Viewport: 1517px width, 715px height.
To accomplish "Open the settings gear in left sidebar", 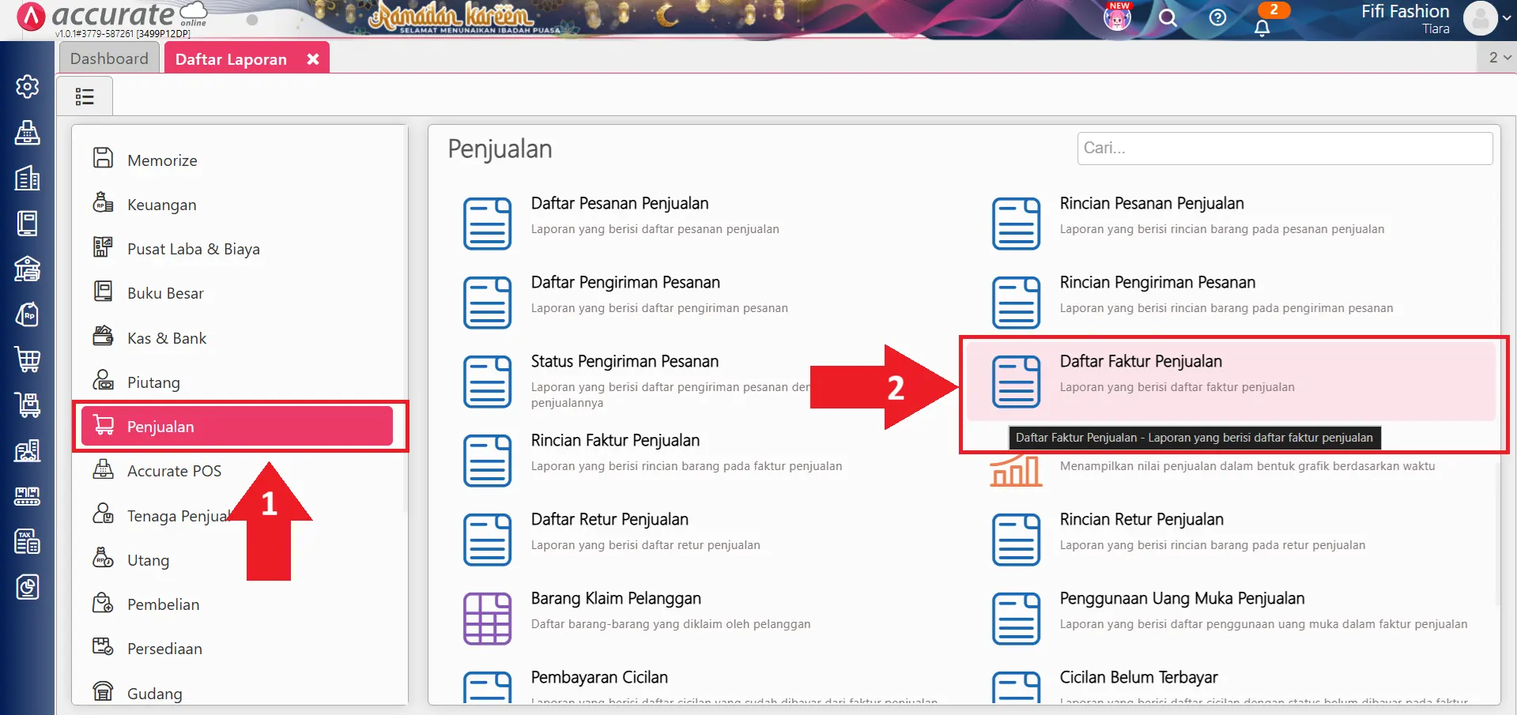I will click(x=27, y=86).
